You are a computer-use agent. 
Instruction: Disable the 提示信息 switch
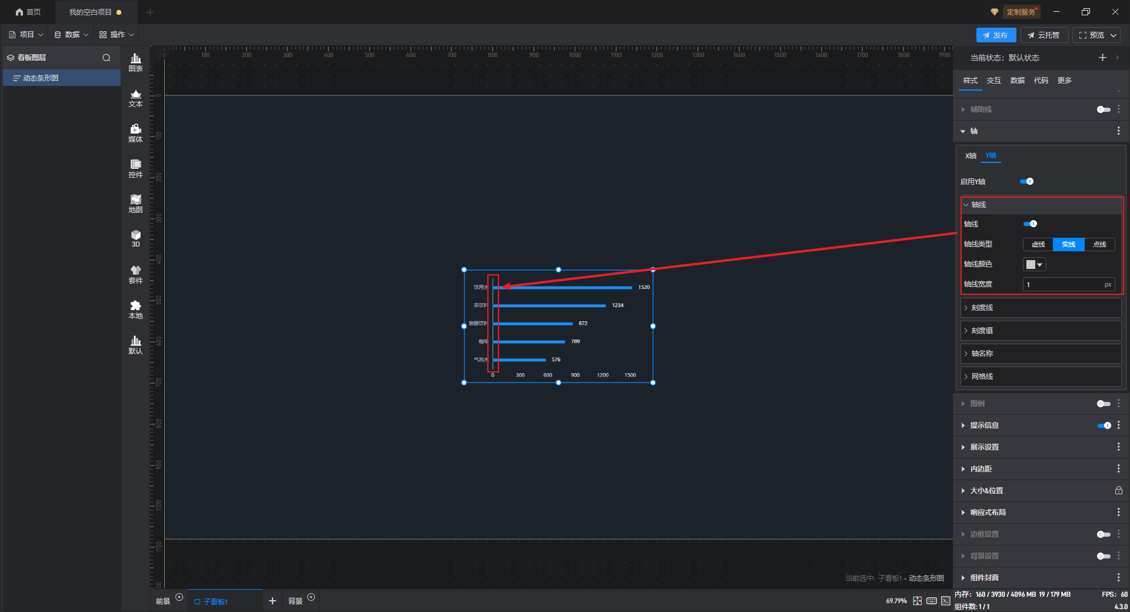coord(1104,425)
